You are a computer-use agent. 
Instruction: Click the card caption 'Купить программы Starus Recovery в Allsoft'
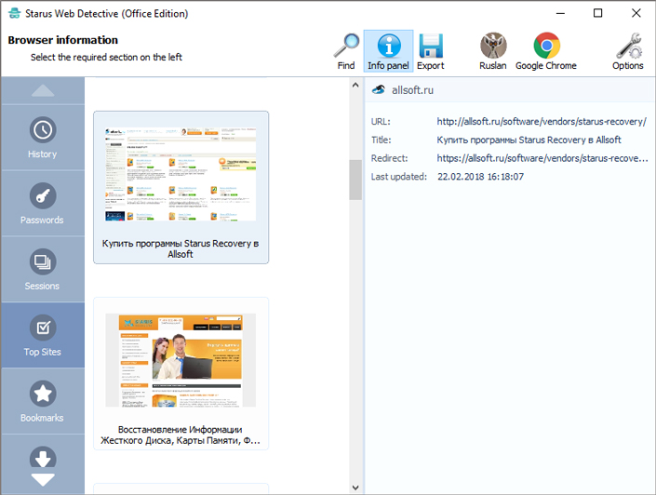click(181, 249)
